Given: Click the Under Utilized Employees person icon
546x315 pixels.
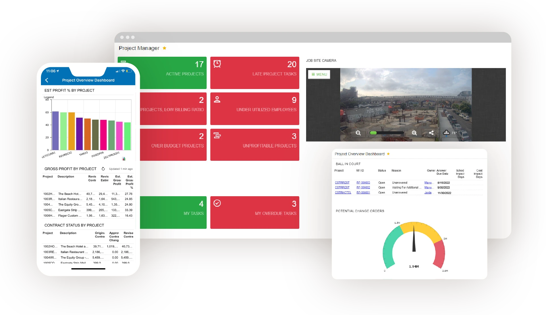Looking at the screenshot, I should click(x=217, y=99).
